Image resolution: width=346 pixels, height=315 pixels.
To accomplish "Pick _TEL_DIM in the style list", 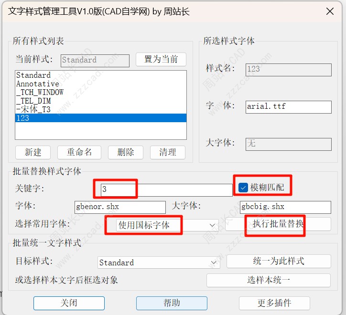I will [x=33, y=101].
